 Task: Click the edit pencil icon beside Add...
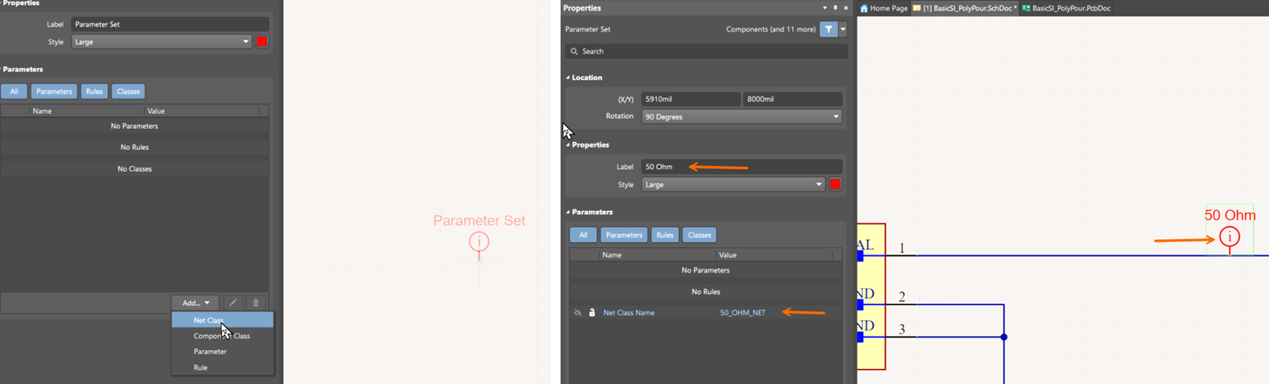[x=232, y=303]
